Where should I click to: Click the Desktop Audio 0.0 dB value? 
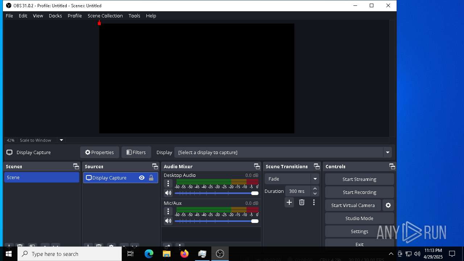click(x=252, y=175)
